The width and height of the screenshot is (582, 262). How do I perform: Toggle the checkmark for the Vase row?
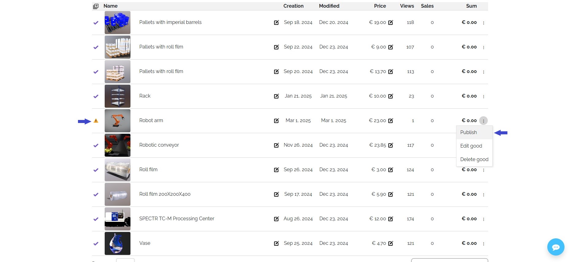96,244
